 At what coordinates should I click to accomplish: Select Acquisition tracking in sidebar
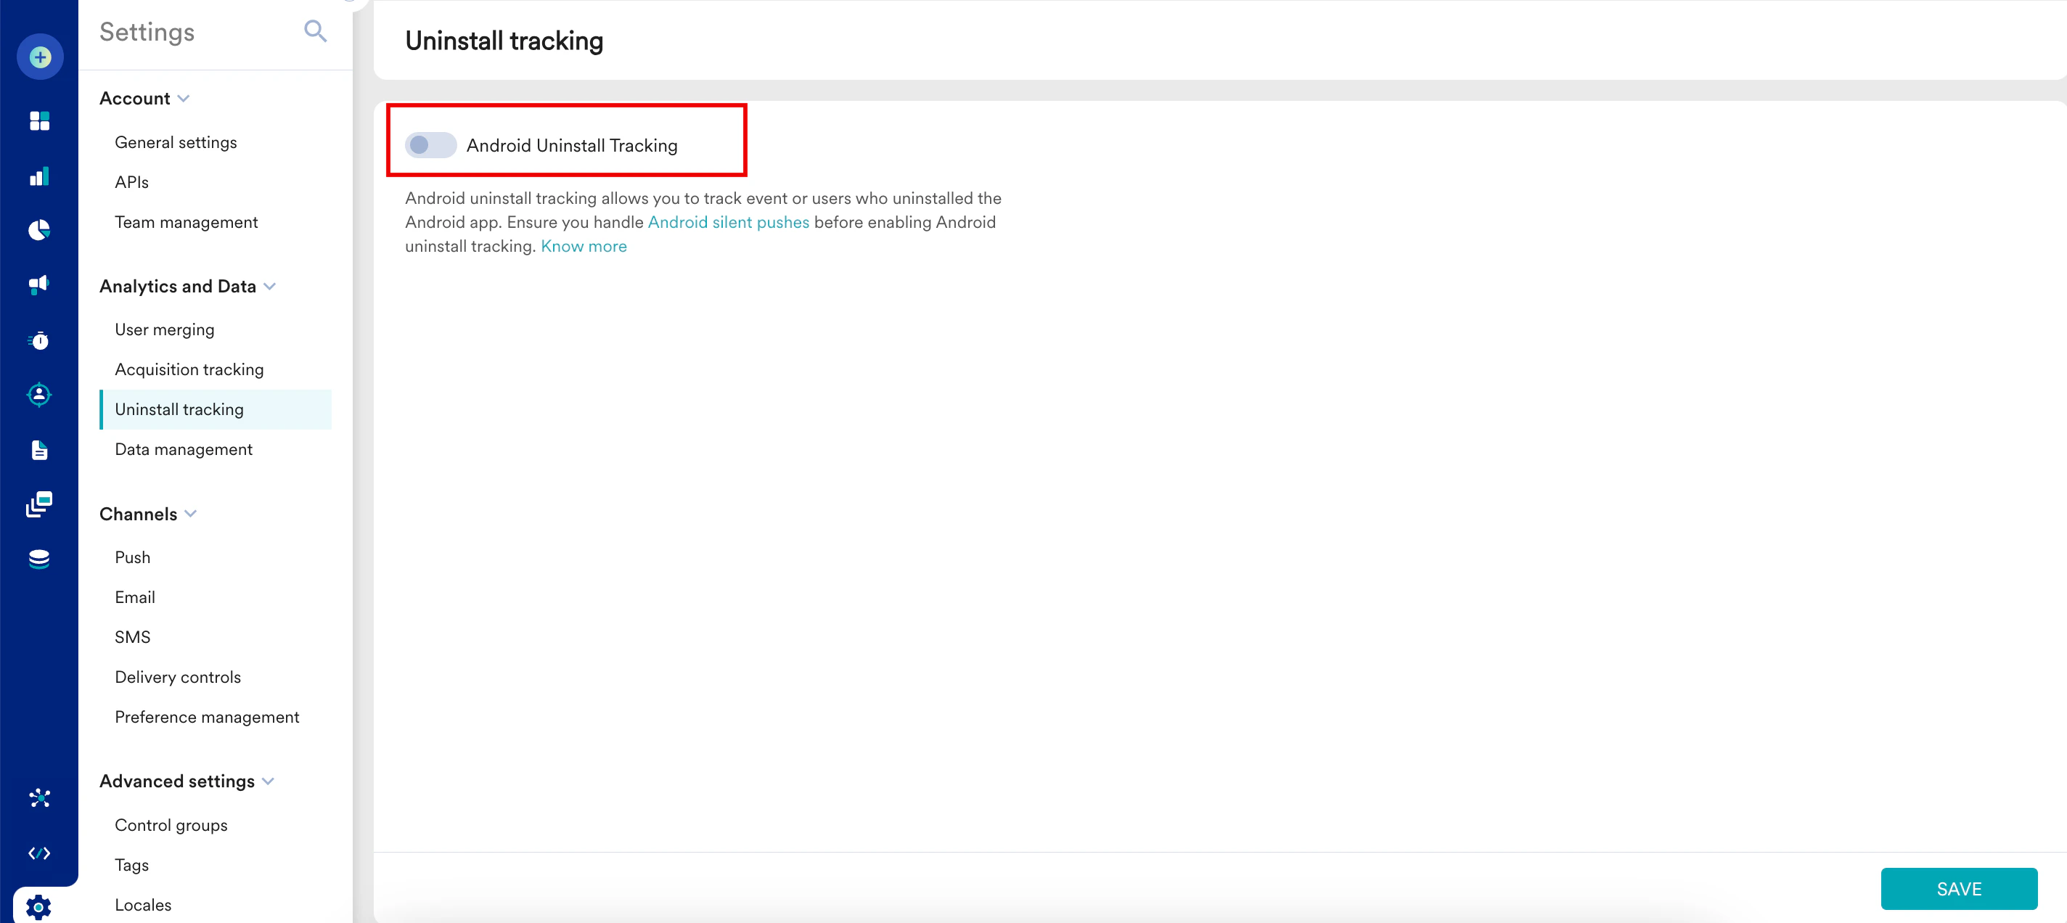click(x=189, y=369)
